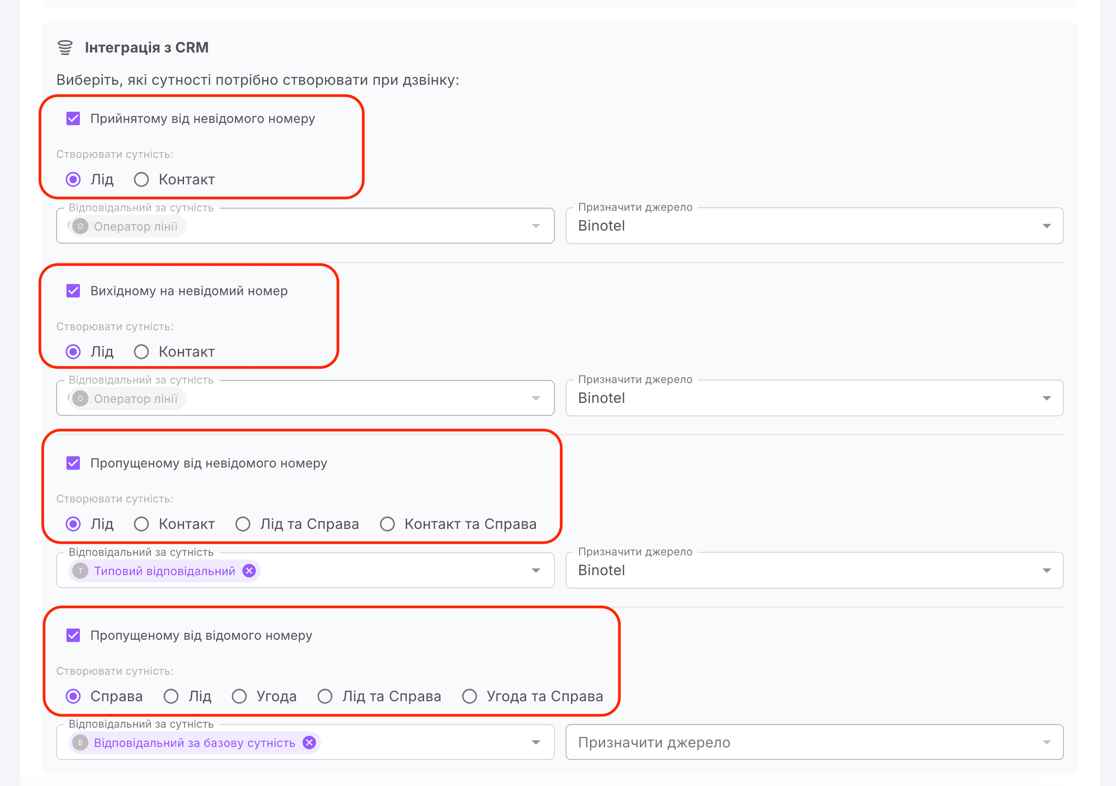
Task: Open responsible dropdown for missed known number
Action: click(536, 742)
